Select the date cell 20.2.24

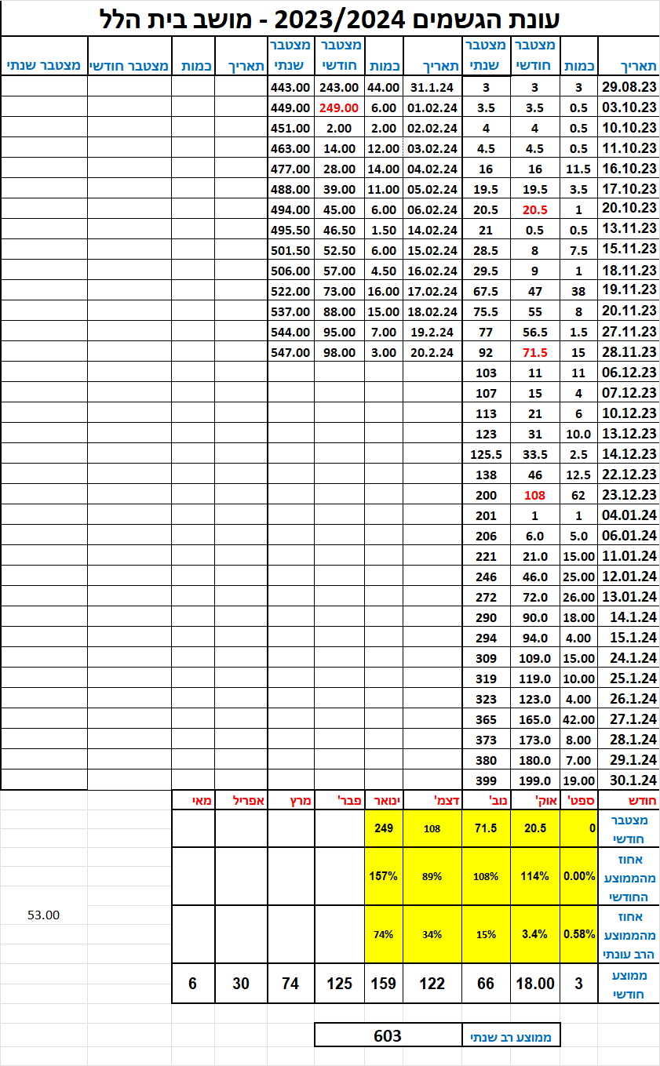click(432, 352)
